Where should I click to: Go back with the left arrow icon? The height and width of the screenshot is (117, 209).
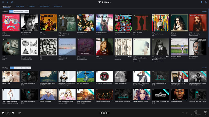8,2
